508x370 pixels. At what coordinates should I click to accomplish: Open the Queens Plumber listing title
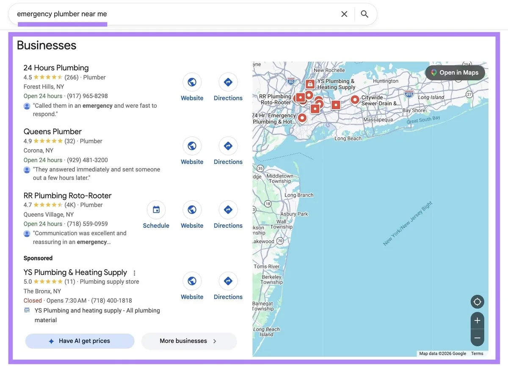tap(52, 132)
